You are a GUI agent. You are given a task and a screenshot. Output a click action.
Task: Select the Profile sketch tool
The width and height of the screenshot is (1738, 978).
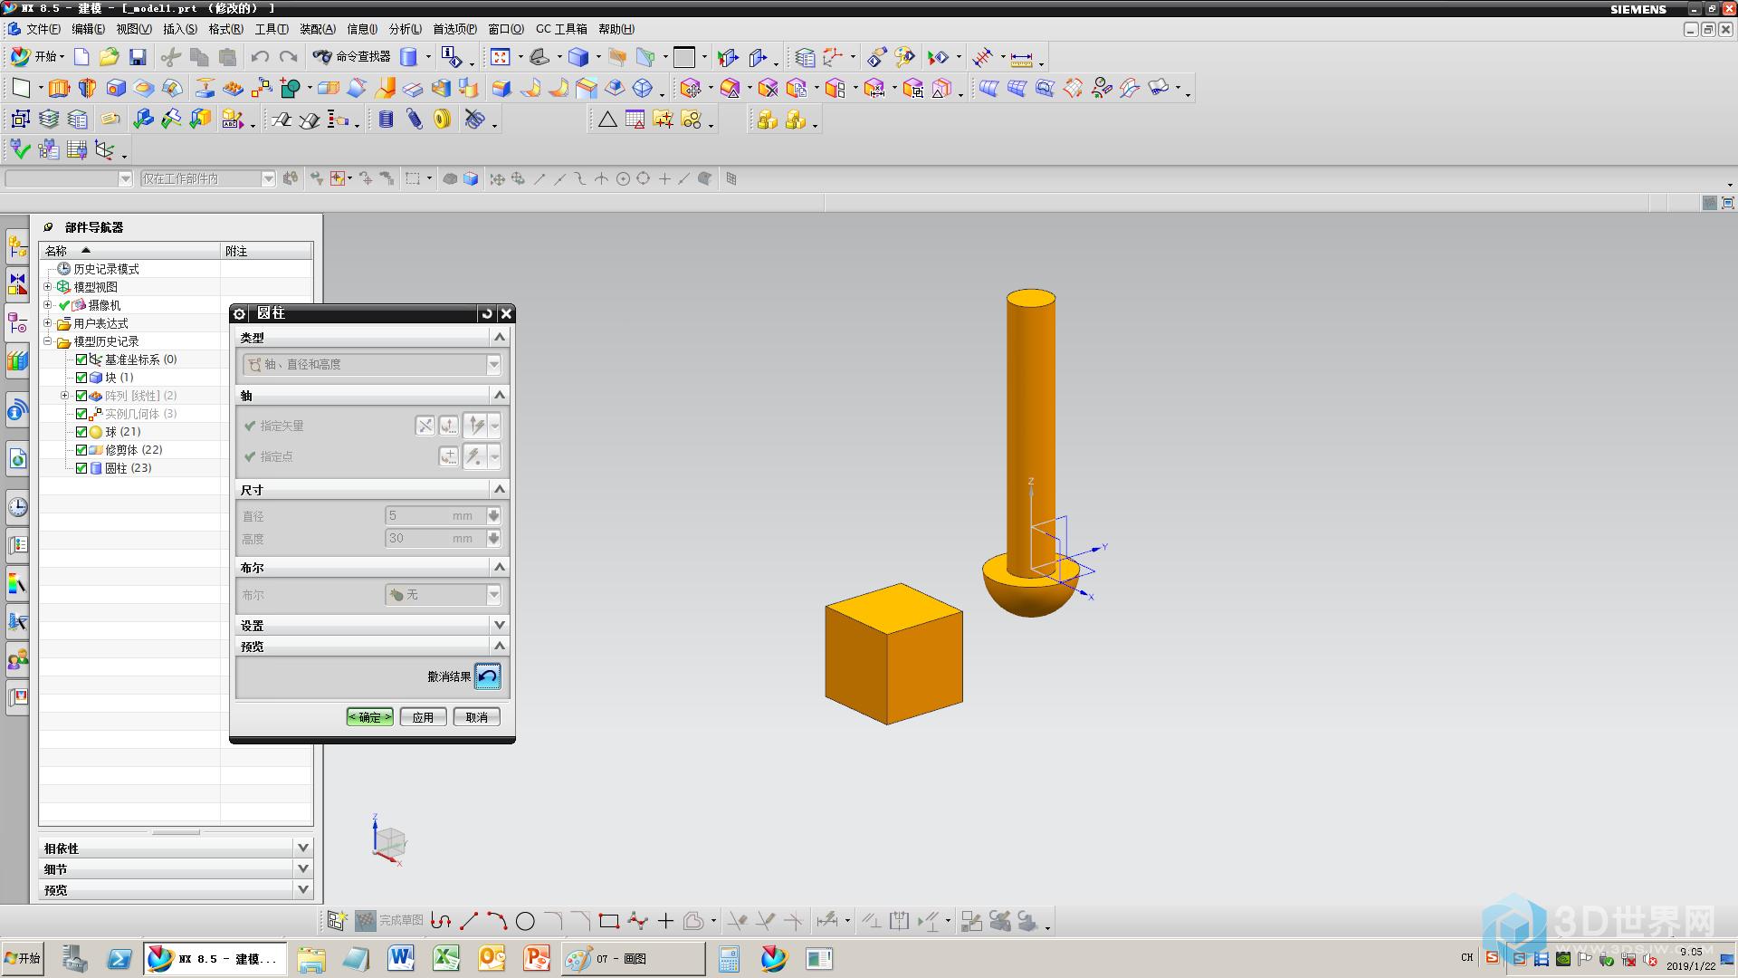coord(441,921)
